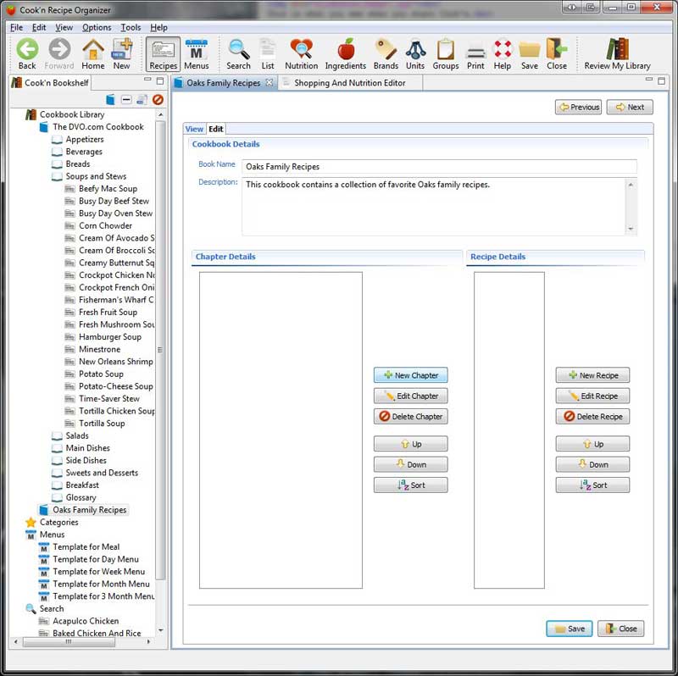Open the Units scale icon
678x676 pixels.
pos(415,54)
